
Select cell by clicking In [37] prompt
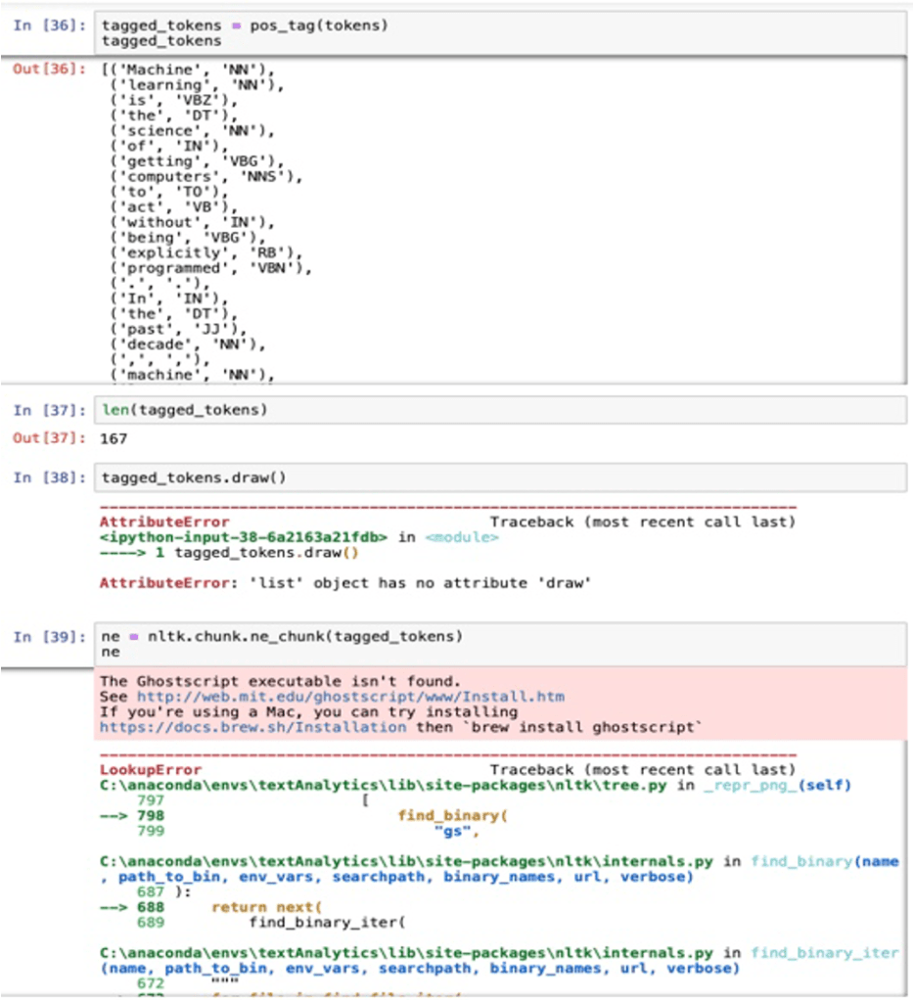[48, 410]
